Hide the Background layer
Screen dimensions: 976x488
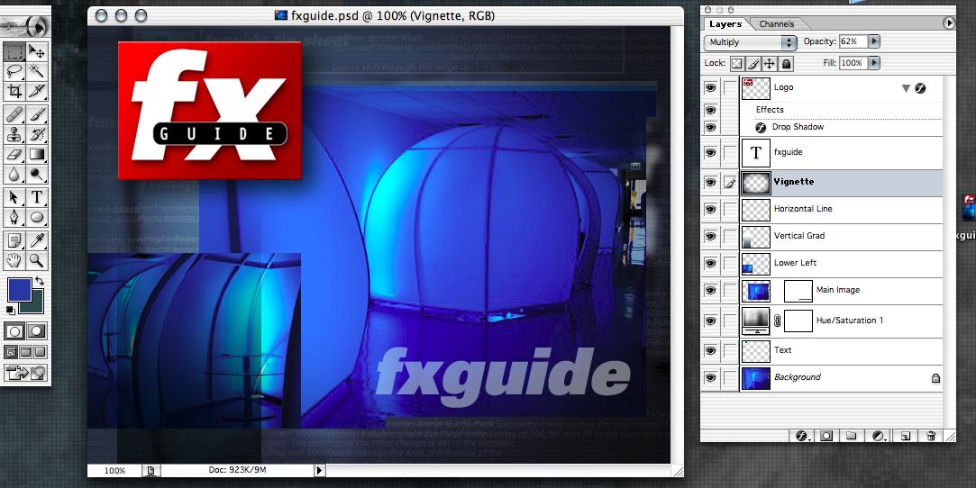click(710, 378)
